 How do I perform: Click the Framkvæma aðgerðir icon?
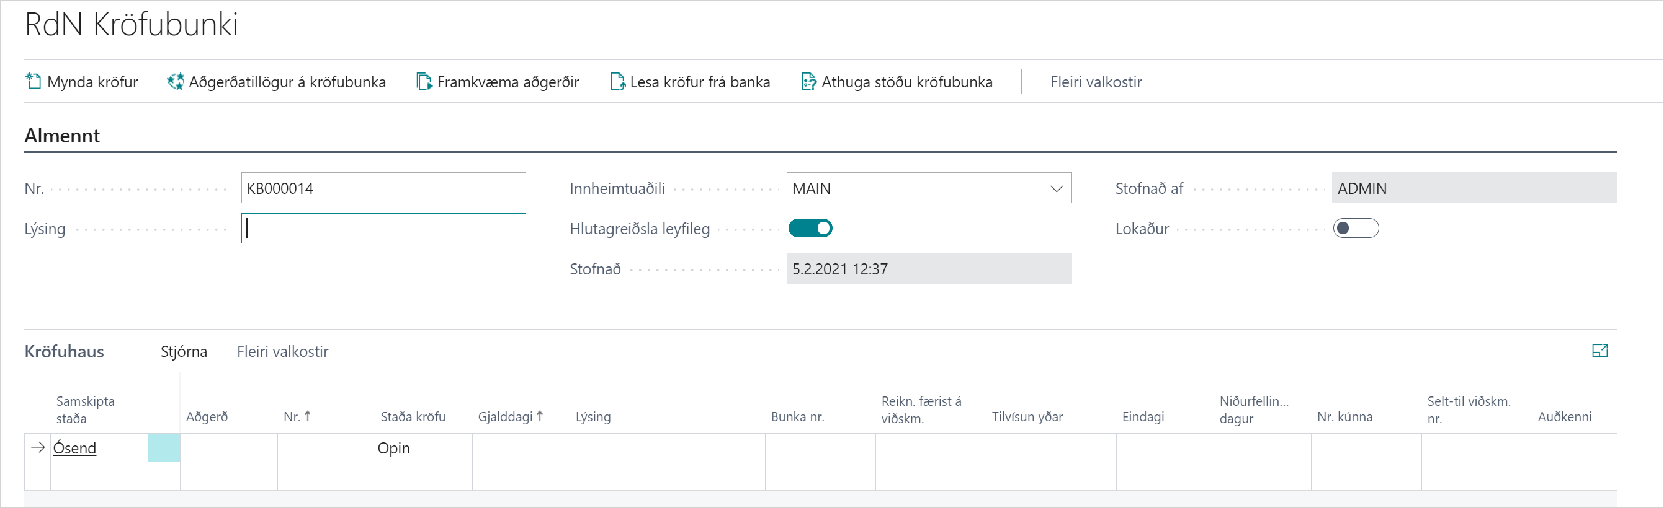click(424, 81)
